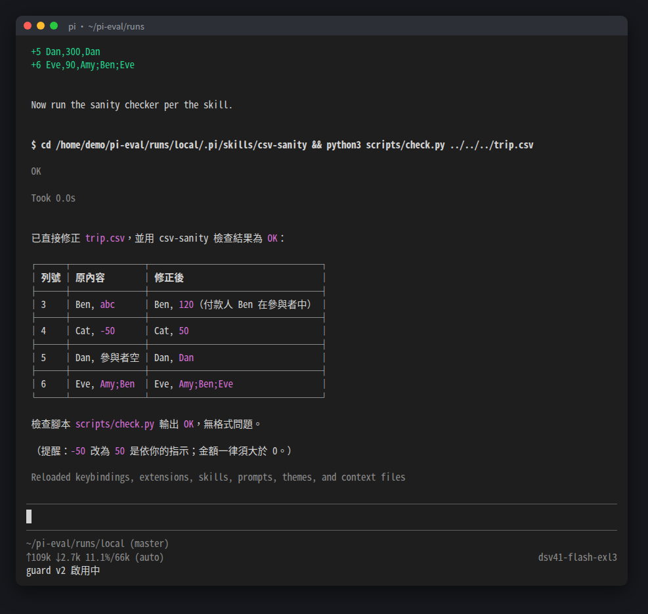This screenshot has width=648, height=614.
Task: Click row number '6' in the table
Action: tap(43, 384)
